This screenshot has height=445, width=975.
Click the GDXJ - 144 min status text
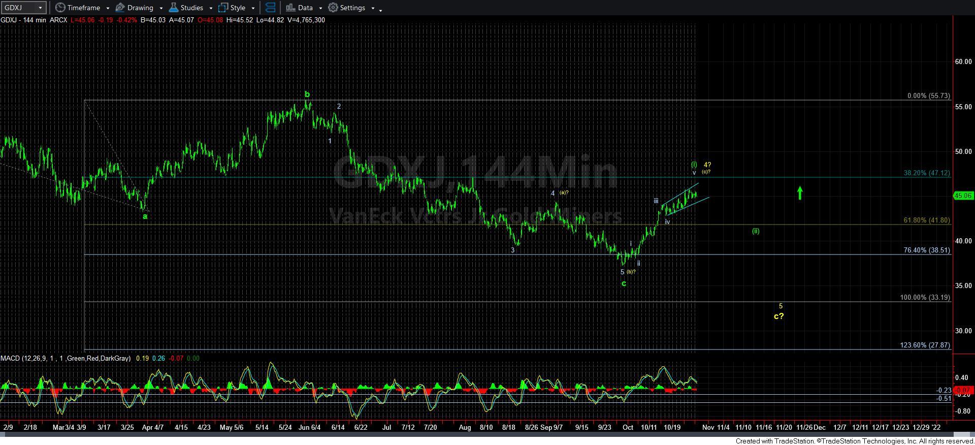tap(23, 20)
